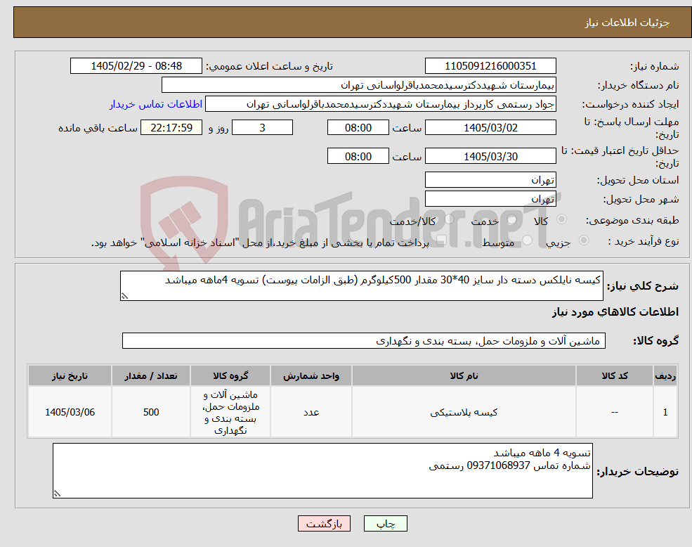Select the خدمت radio button
This screenshot has width=692, height=547.
coord(511,219)
